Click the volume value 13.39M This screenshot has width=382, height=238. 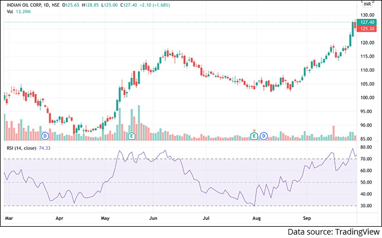[23, 11]
